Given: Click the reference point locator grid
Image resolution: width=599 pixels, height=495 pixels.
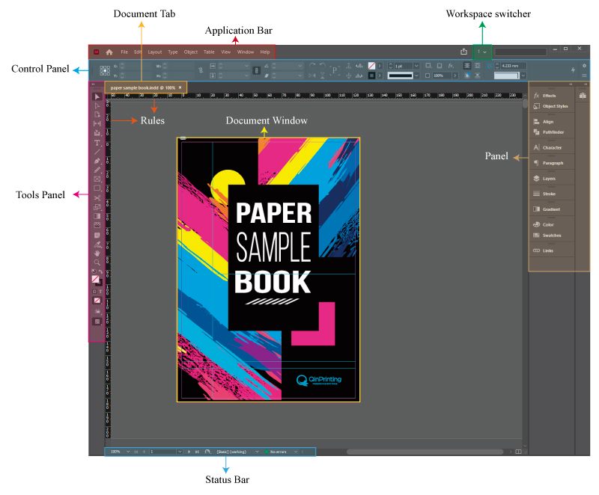Looking at the screenshot, I should click(105, 70).
